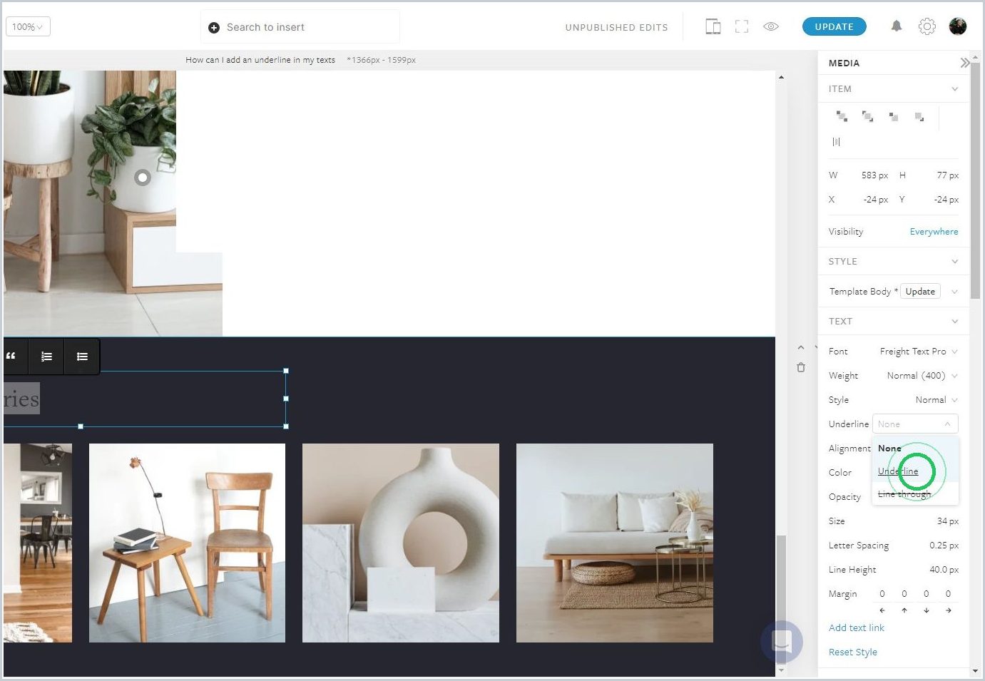
Task: Click the UPDATE button
Action: [x=834, y=26]
